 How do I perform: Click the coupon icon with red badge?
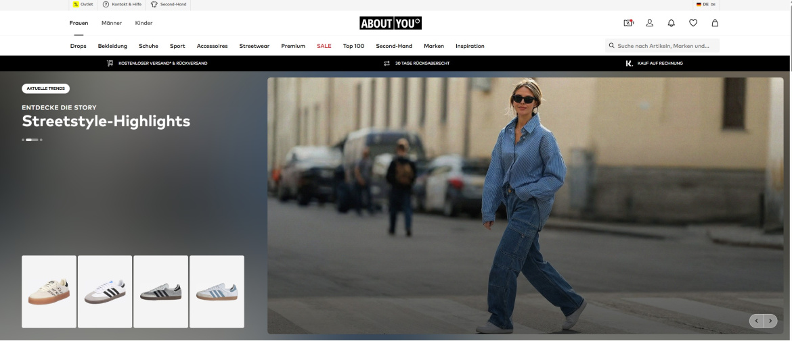(x=628, y=23)
